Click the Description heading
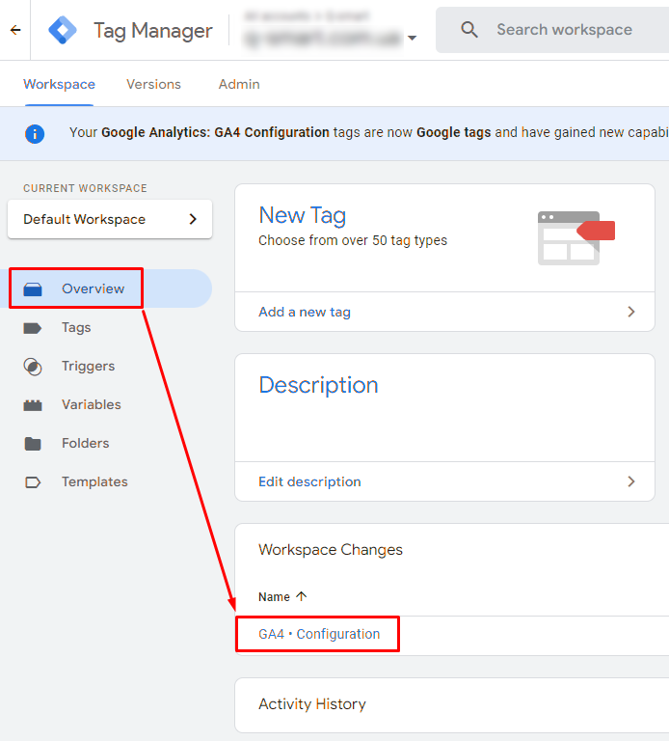 [x=319, y=385]
